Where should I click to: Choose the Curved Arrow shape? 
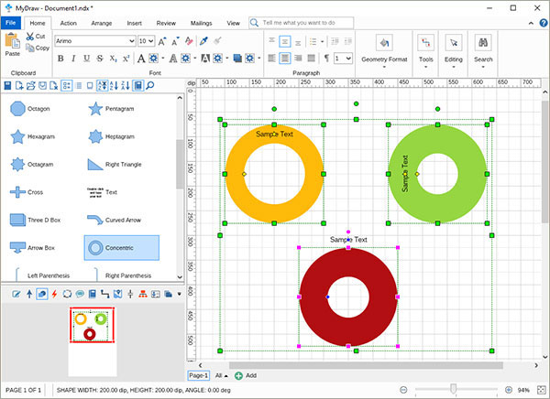(95, 220)
